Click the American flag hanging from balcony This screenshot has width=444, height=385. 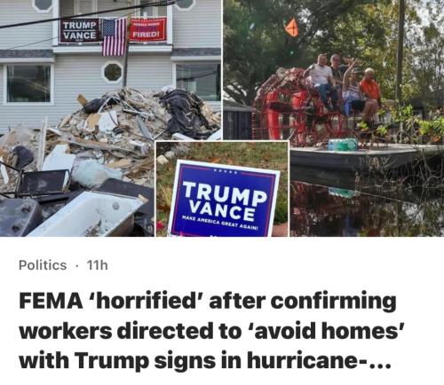pos(114,37)
